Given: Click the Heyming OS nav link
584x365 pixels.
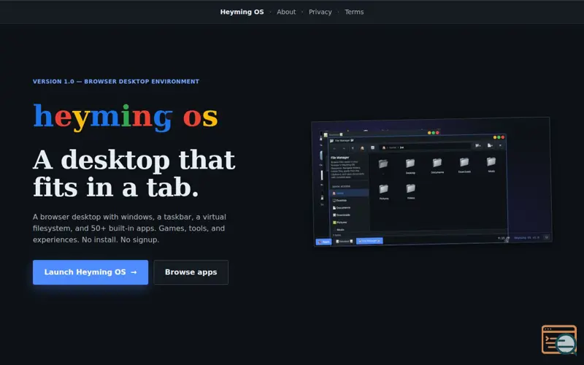Looking at the screenshot, I should tap(242, 12).
